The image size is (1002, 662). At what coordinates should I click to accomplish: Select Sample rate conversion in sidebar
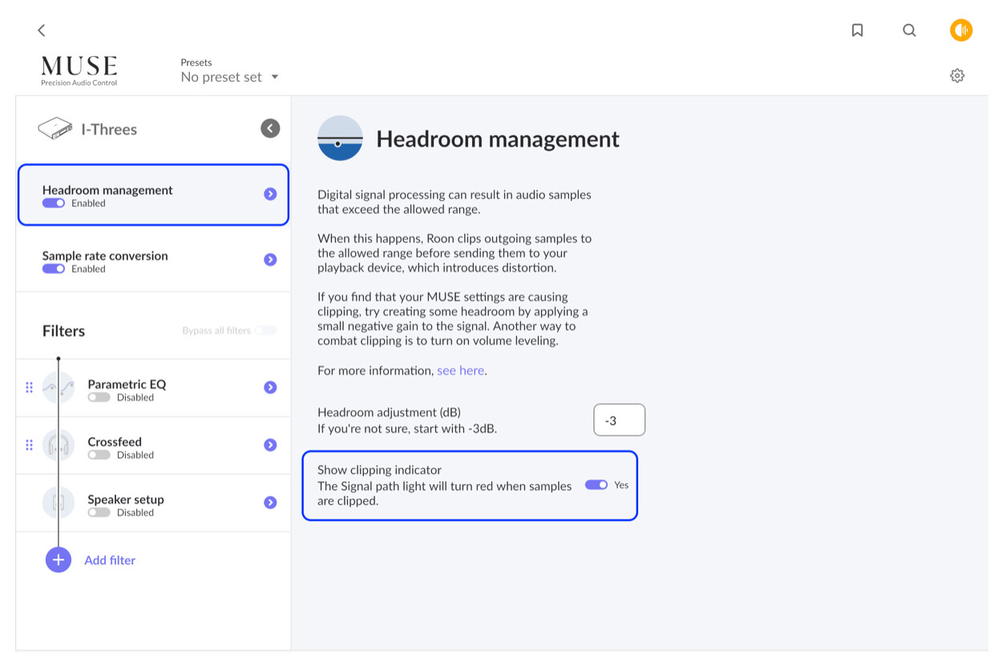(x=153, y=260)
